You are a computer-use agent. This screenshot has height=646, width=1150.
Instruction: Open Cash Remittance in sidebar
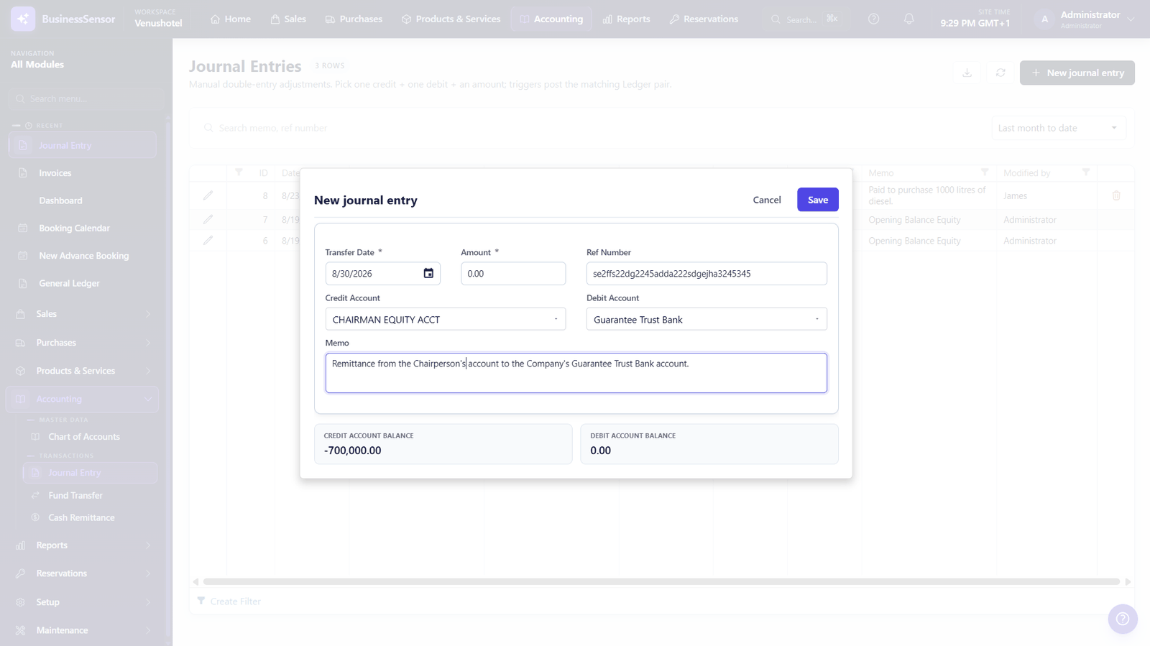point(81,518)
